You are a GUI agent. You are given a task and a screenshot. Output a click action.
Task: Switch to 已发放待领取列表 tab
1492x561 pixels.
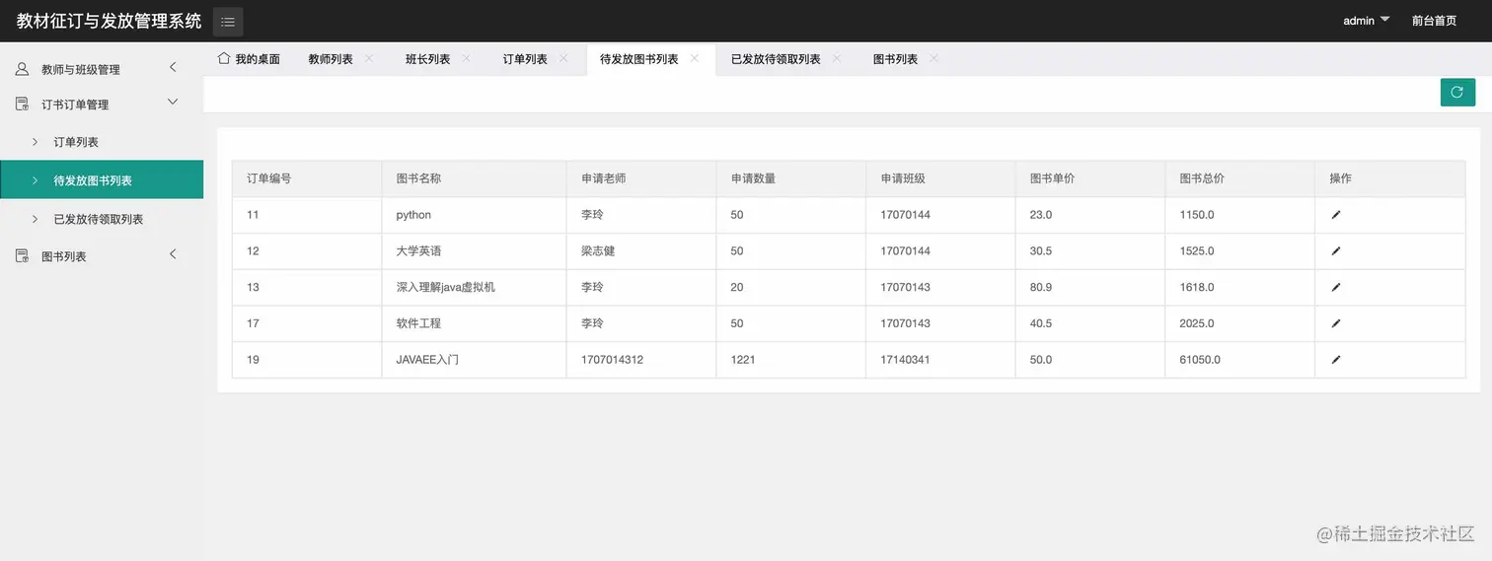tap(776, 59)
